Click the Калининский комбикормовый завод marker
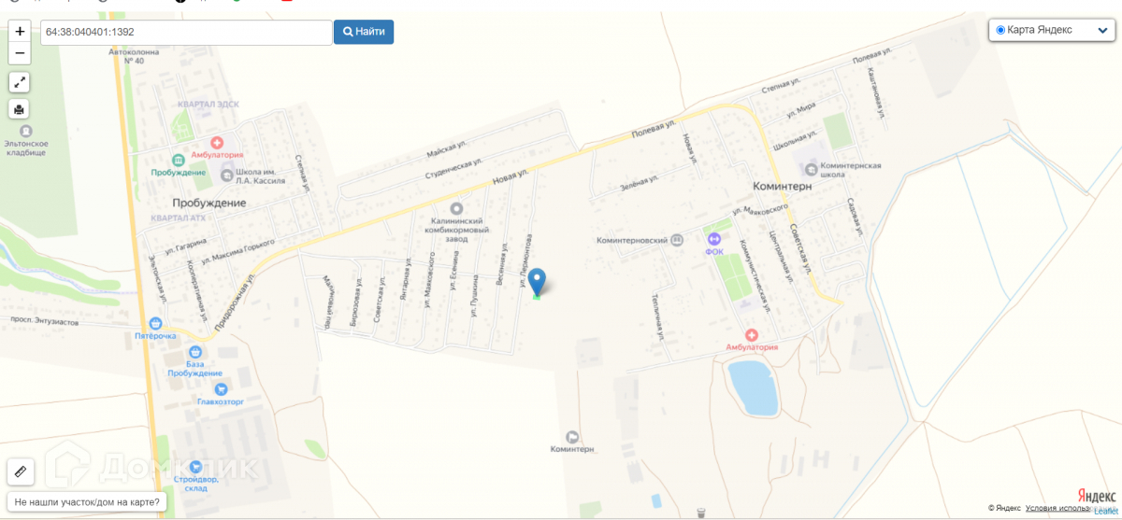 click(x=456, y=208)
